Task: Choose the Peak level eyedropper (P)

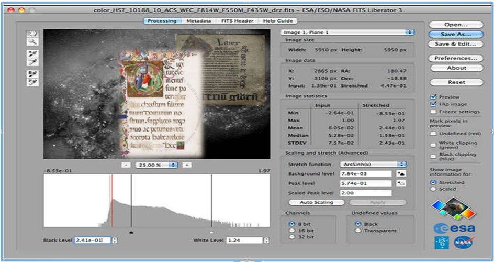Action: (x=33, y=82)
